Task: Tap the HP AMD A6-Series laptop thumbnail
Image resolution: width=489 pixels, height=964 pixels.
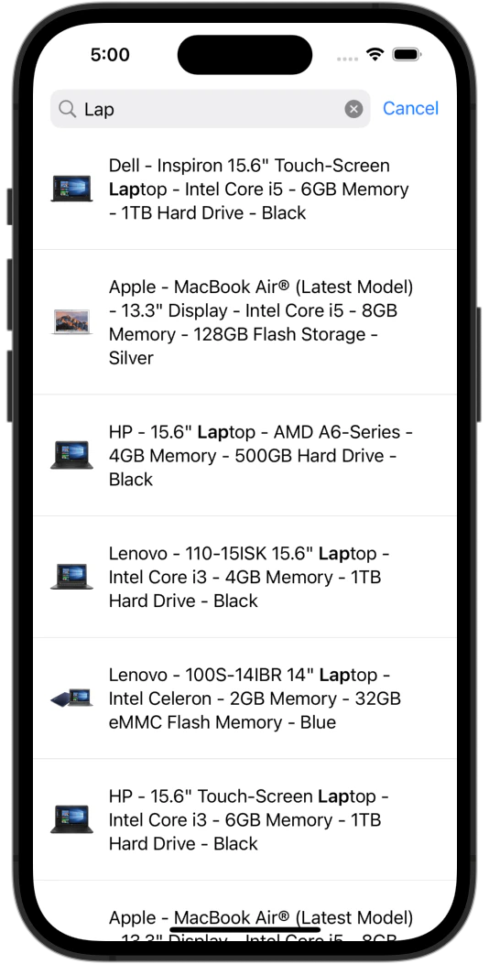Action: [71, 456]
